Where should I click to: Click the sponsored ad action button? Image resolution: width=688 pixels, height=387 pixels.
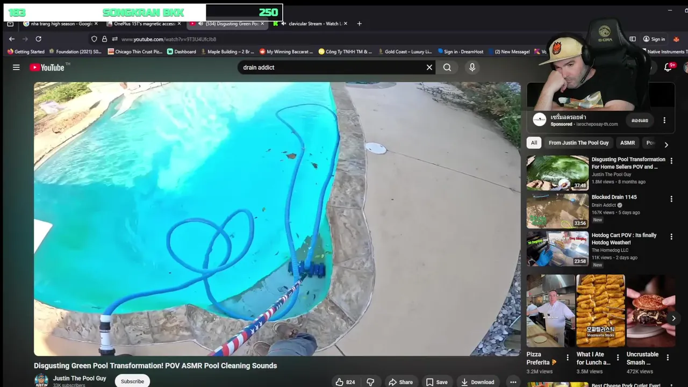pyautogui.click(x=640, y=120)
